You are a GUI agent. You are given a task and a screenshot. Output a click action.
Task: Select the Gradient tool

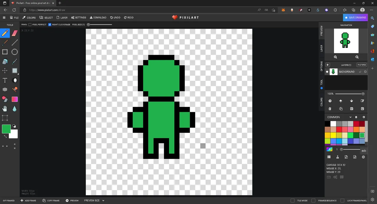coord(15,99)
